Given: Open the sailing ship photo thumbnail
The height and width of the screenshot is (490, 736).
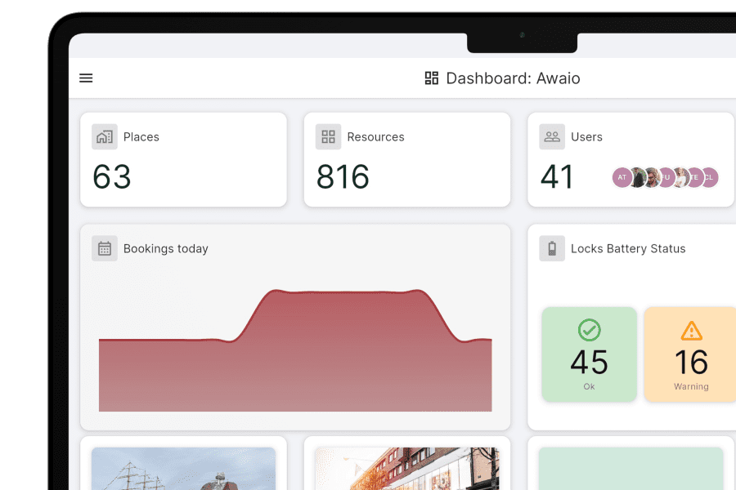Looking at the screenshot, I should coord(184,470).
